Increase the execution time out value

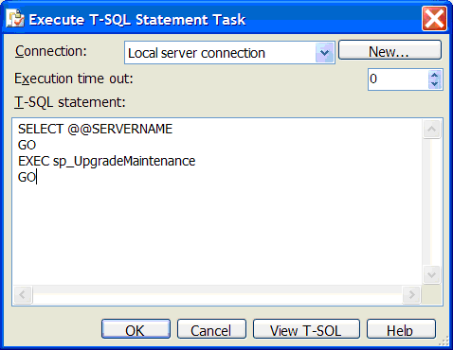click(435, 76)
